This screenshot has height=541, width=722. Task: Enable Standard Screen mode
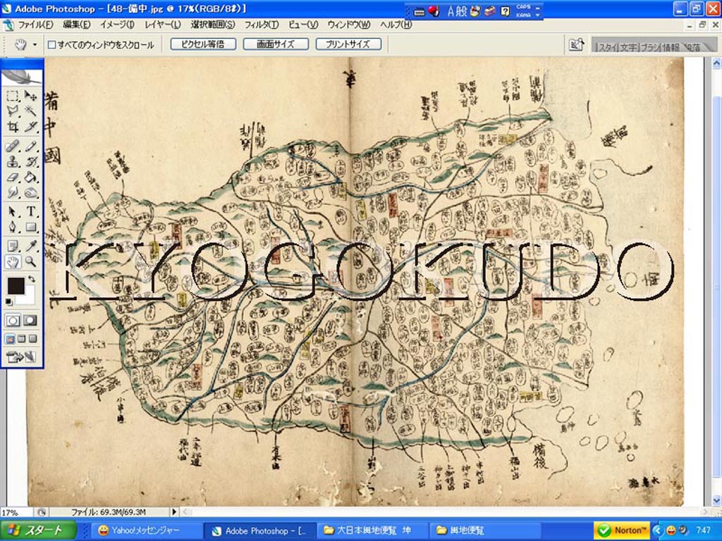tap(10, 339)
